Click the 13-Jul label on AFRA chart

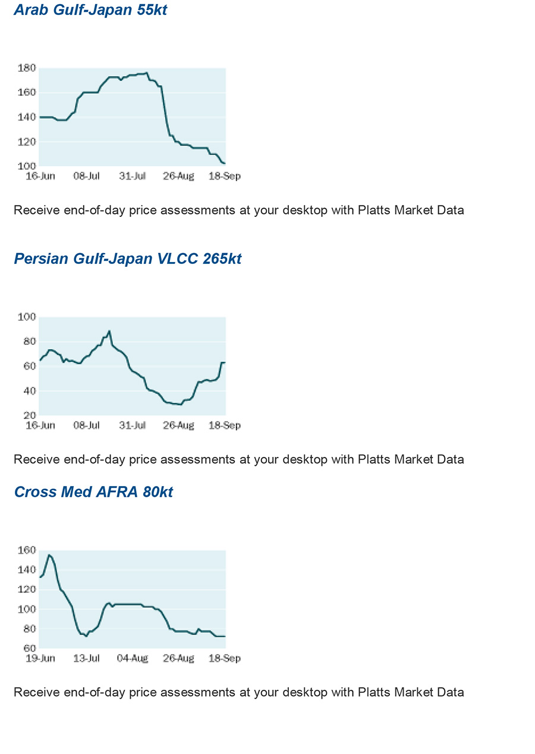tap(86, 658)
